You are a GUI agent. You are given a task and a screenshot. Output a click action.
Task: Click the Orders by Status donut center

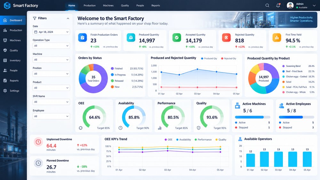(x=93, y=78)
